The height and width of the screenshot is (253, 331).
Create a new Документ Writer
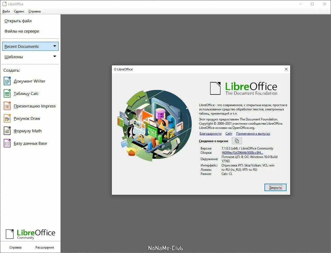[29, 81]
